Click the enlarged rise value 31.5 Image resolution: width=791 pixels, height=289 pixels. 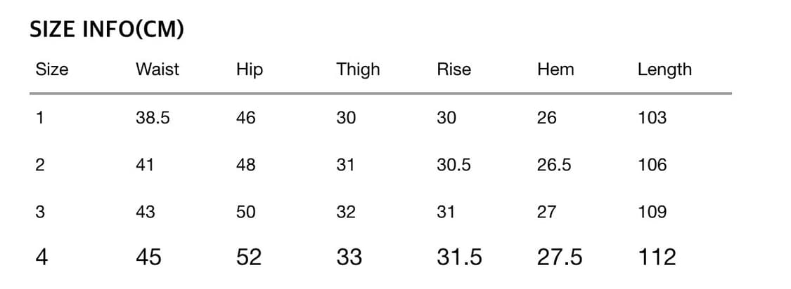tap(459, 257)
